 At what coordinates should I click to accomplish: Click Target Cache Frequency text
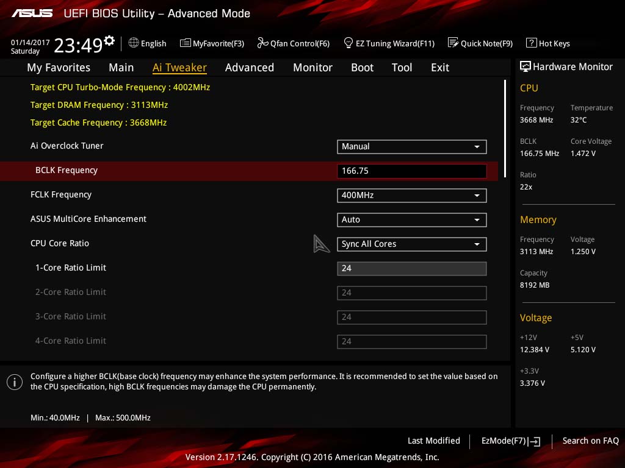[98, 122]
